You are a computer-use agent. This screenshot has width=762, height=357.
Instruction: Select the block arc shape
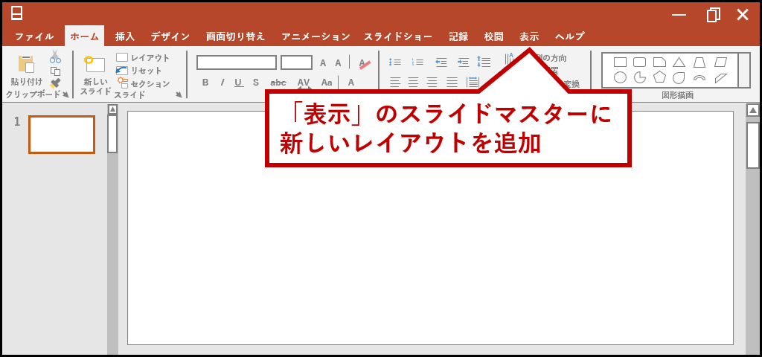click(x=699, y=77)
